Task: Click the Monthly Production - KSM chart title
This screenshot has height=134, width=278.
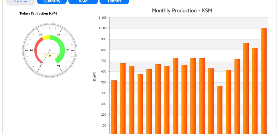Action: pyautogui.click(x=182, y=10)
